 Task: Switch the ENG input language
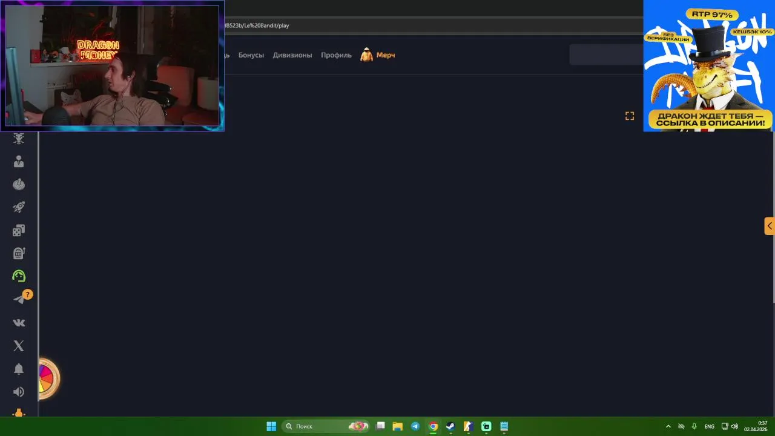click(x=710, y=426)
